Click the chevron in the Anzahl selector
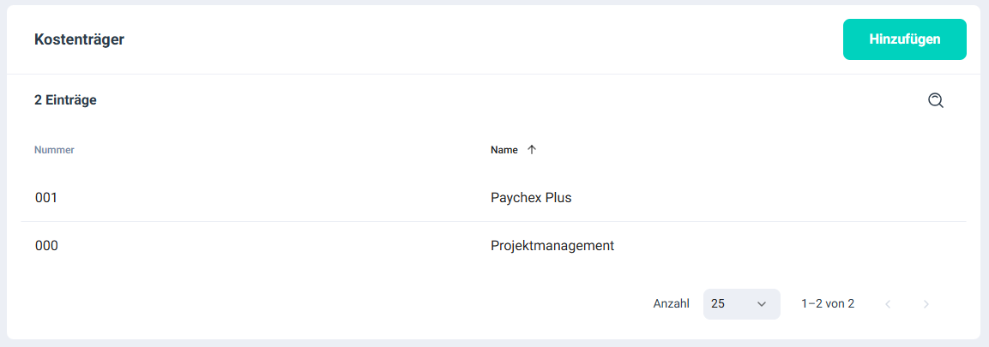Screen dimensions: 989x347 click(x=762, y=304)
